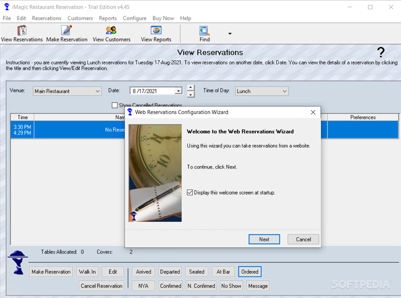The width and height of the screenshot is (401, 298).
Task: Click the iMagic logo at bottom left
Action: click(18, 263)
